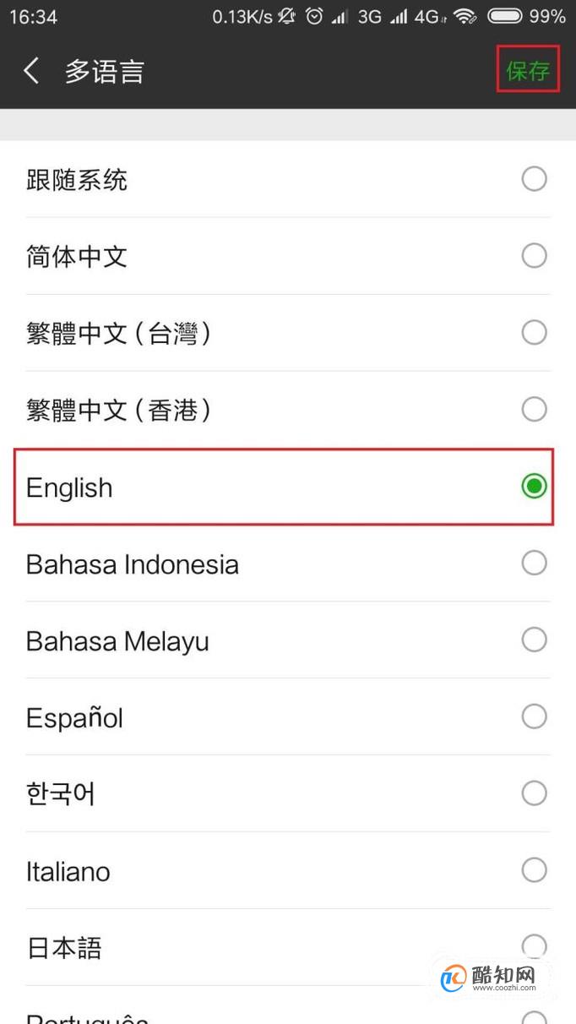
Task: Pick Bahasa Melayu radio button
Action: [534, 640]
